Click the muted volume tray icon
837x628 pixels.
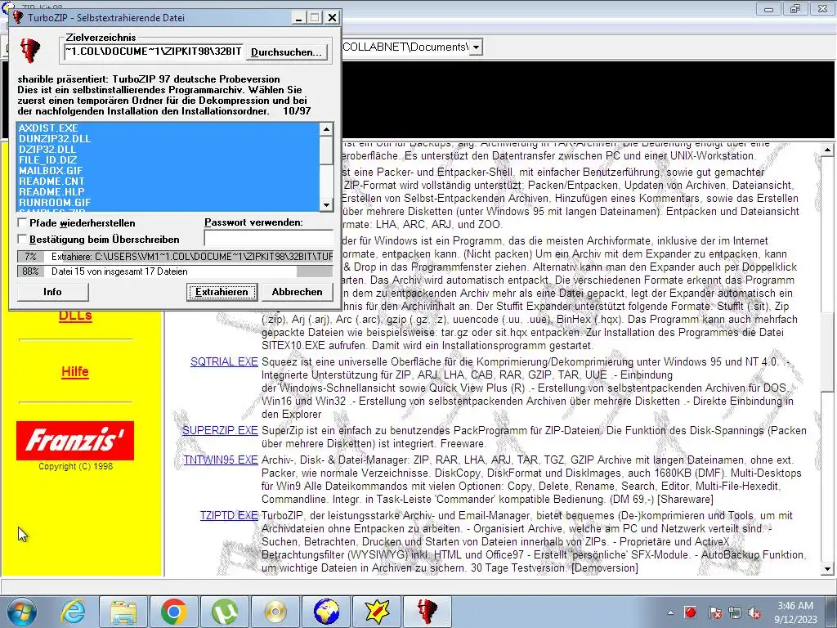coord(754,612)
